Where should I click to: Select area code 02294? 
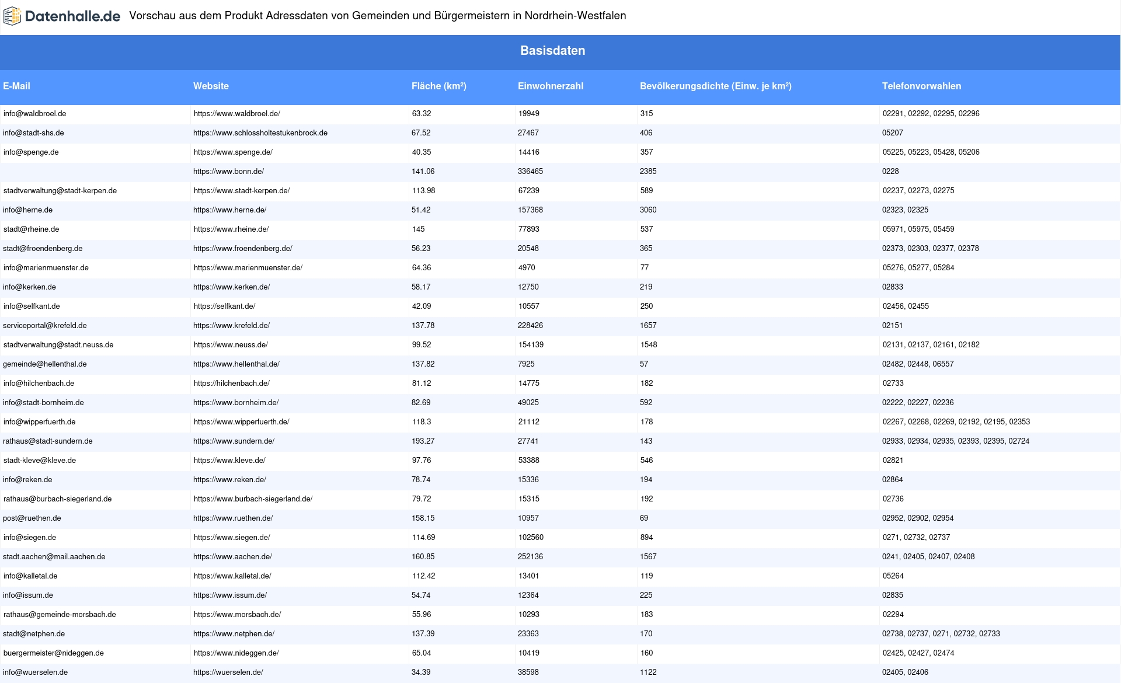(893, 615)
